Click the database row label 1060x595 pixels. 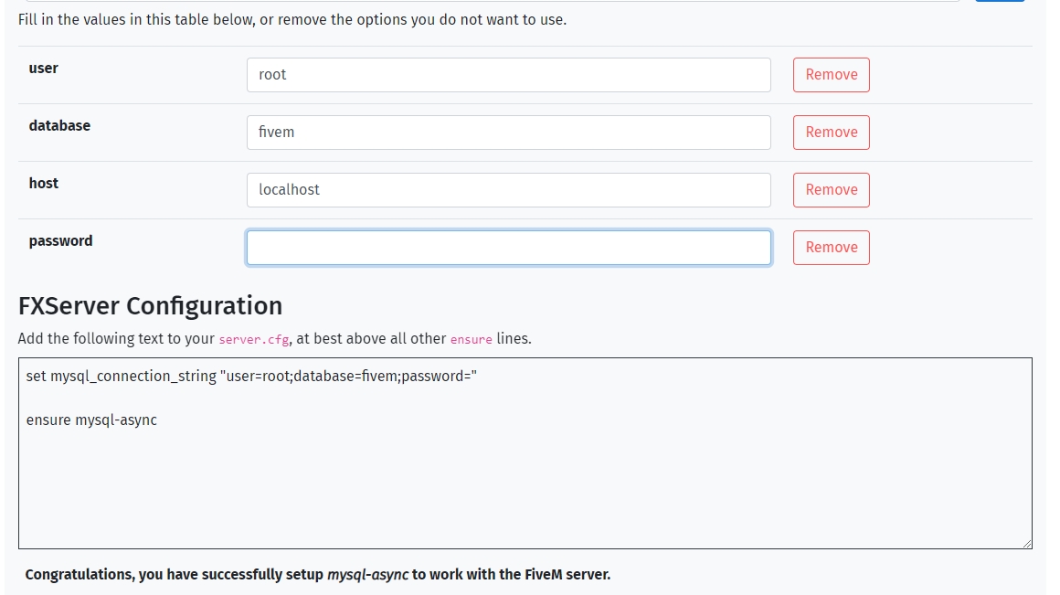click(59, 125)
